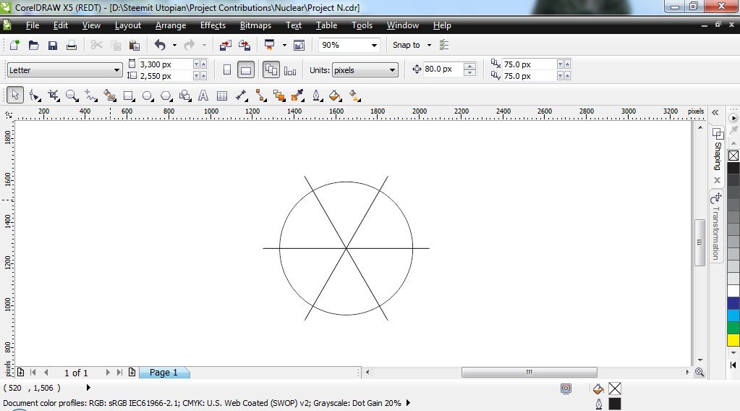
Task: Select the Parallel Dimension tool
Action: 242,96
